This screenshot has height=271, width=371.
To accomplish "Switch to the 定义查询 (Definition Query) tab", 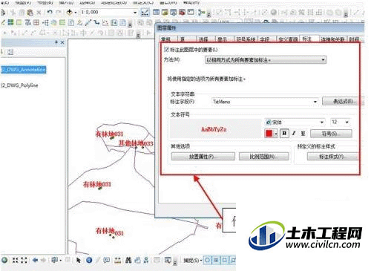I will (288, 39).
